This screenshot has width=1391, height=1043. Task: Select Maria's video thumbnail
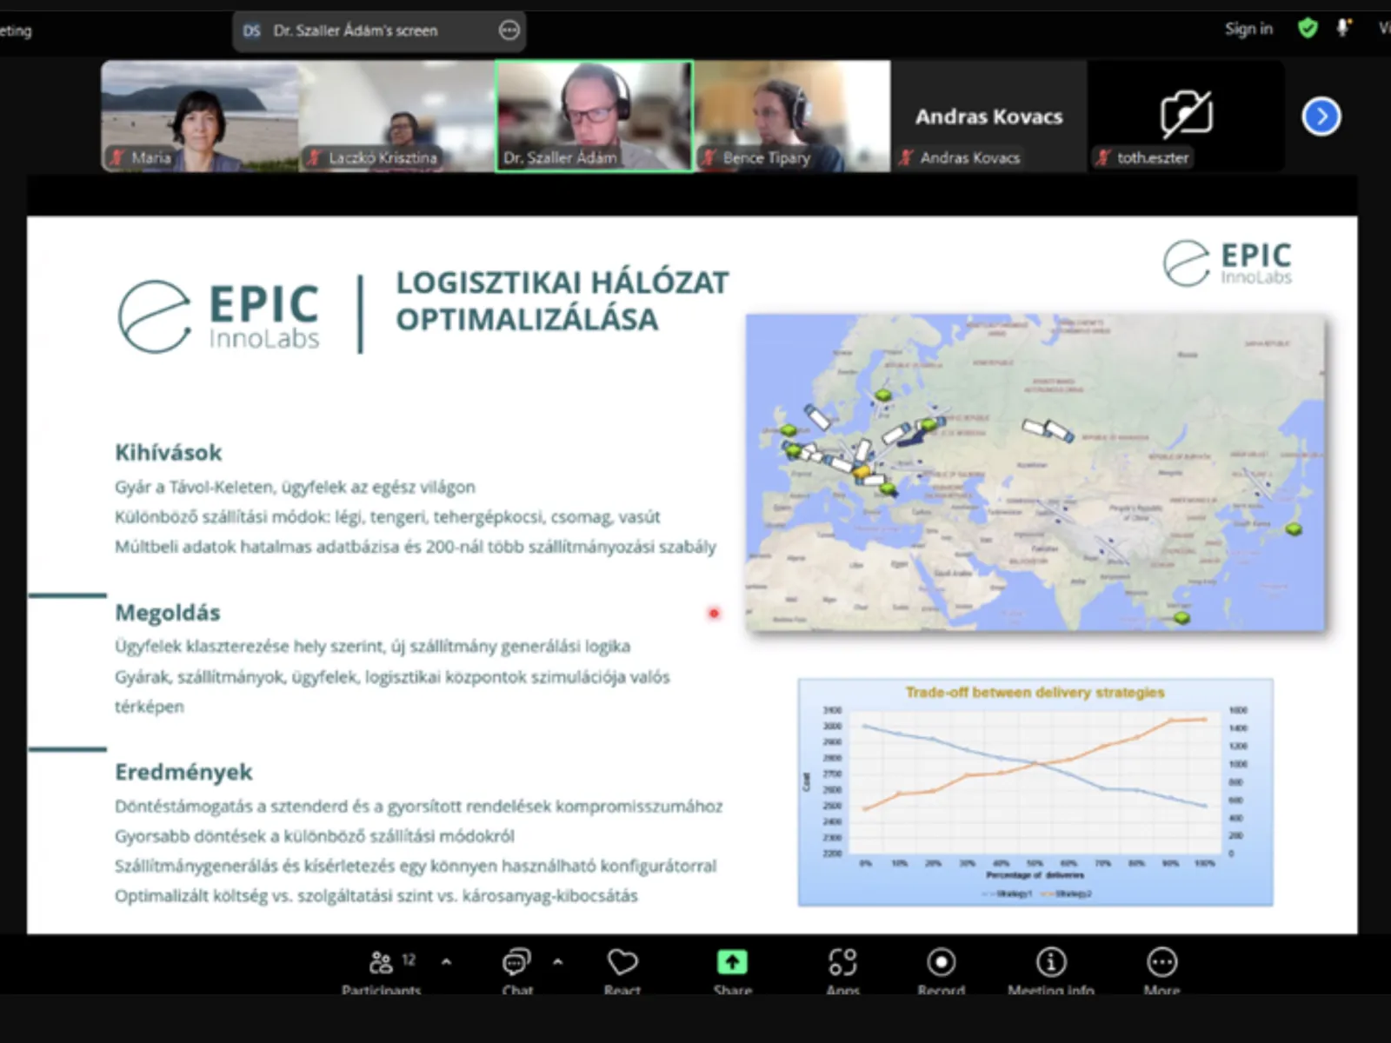point(200,116)
